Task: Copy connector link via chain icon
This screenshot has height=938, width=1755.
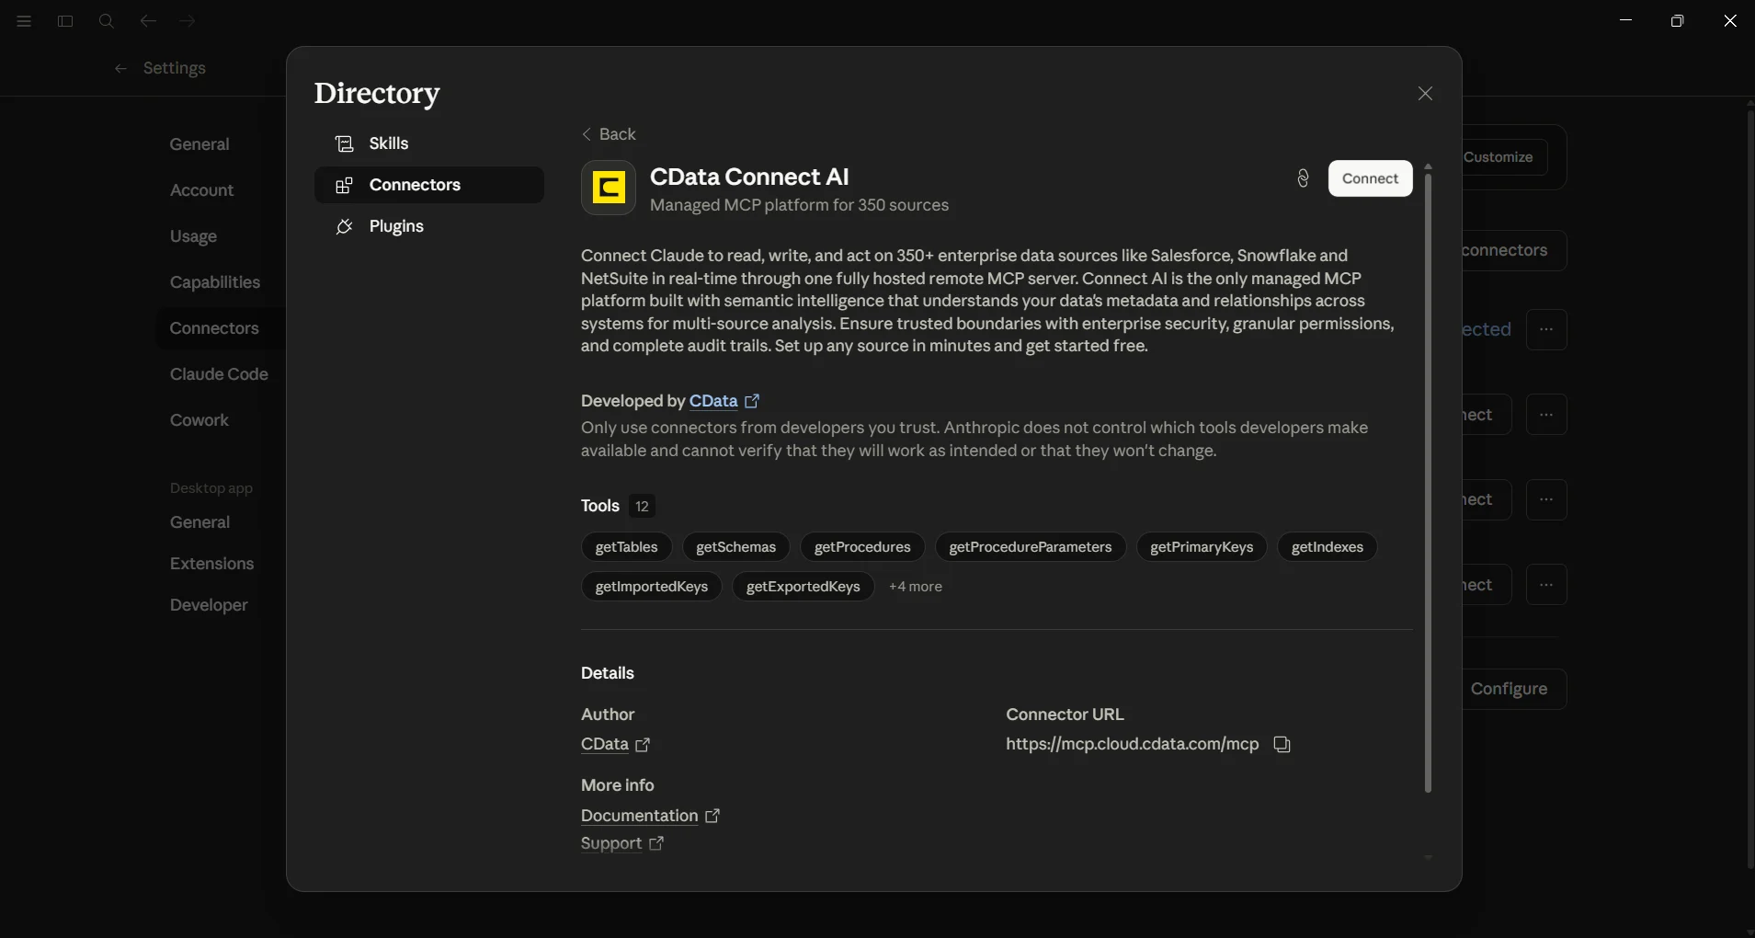Action: click(1303, 178)
